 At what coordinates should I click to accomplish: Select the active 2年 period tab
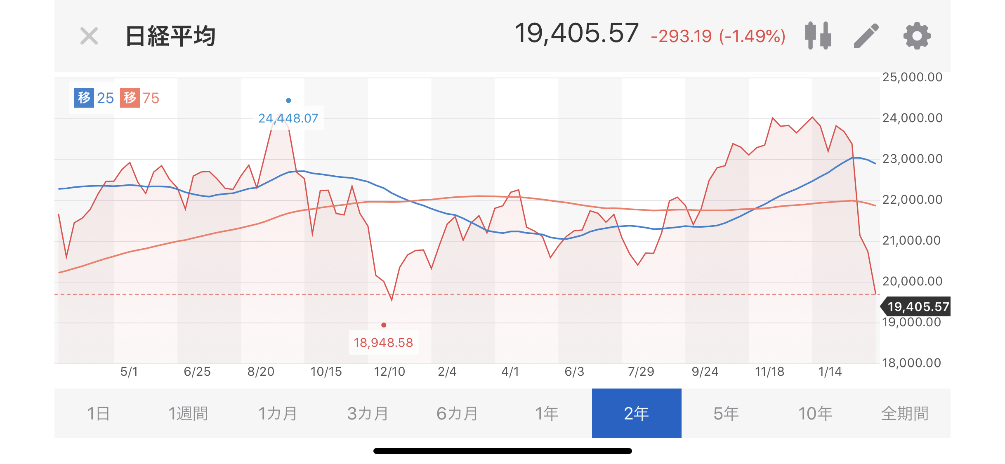pyautogui.click(x=637, y=413)
